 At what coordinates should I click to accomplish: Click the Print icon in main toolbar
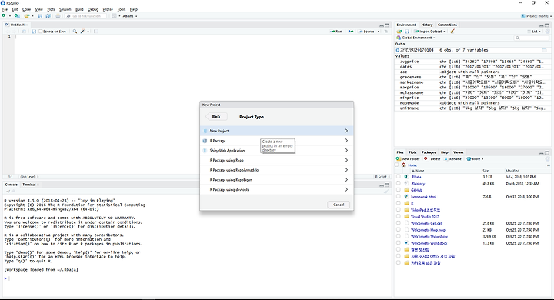[x=58, y=16]
